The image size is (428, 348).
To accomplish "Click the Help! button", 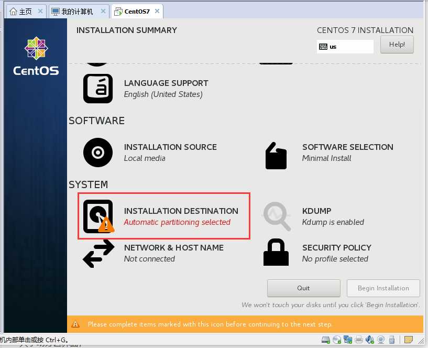I will tap(397, 45).
